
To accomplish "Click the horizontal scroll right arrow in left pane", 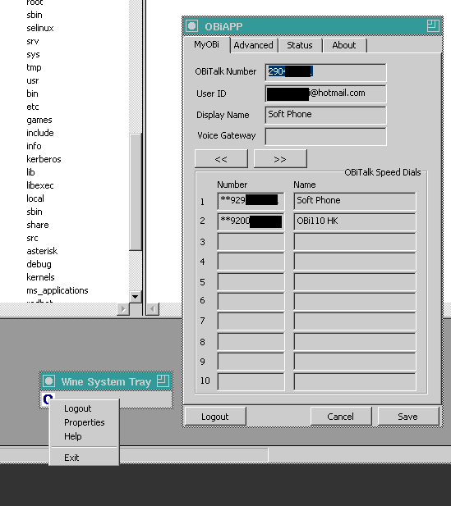I will (x=123, y=309).
